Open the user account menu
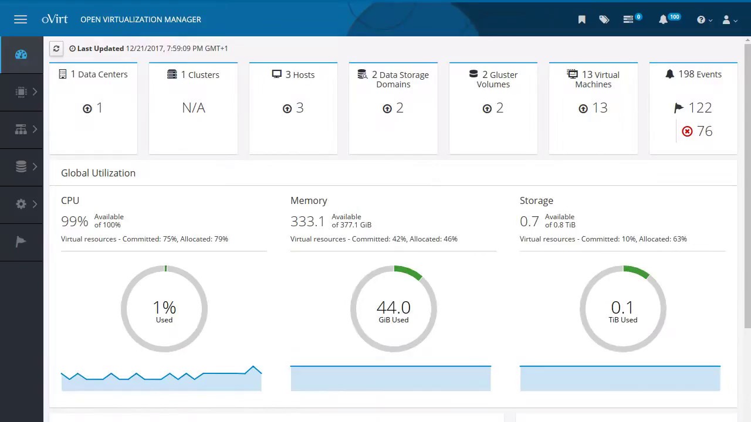The height and width of the screenshot is (422, 751). click(729, 19)
